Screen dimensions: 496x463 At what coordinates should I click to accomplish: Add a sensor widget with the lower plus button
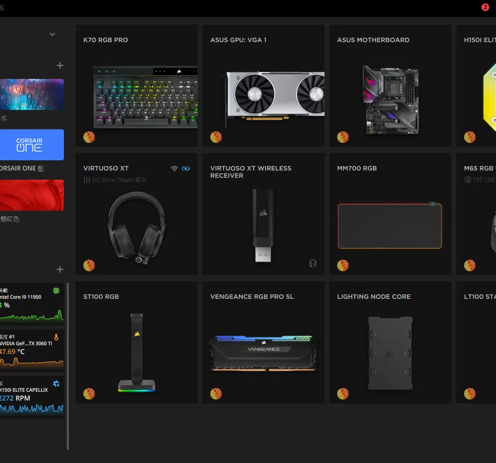(x=60, y=269)
